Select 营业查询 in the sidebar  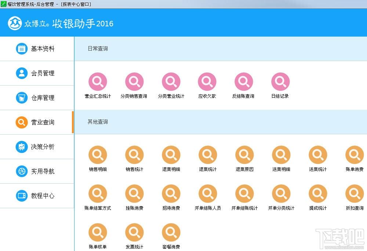tap(37, 122)
